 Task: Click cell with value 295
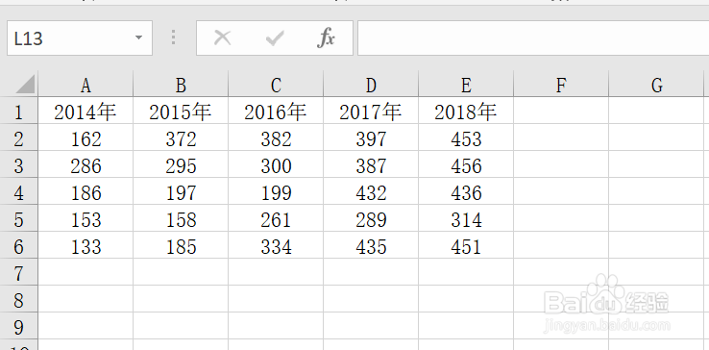[181, 164]
